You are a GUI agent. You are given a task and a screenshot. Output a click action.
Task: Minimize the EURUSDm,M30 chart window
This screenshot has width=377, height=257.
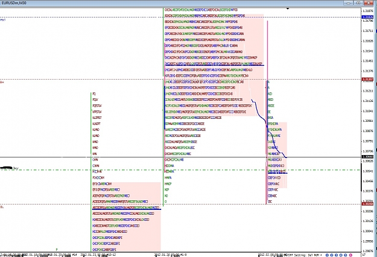coord(348,3)
